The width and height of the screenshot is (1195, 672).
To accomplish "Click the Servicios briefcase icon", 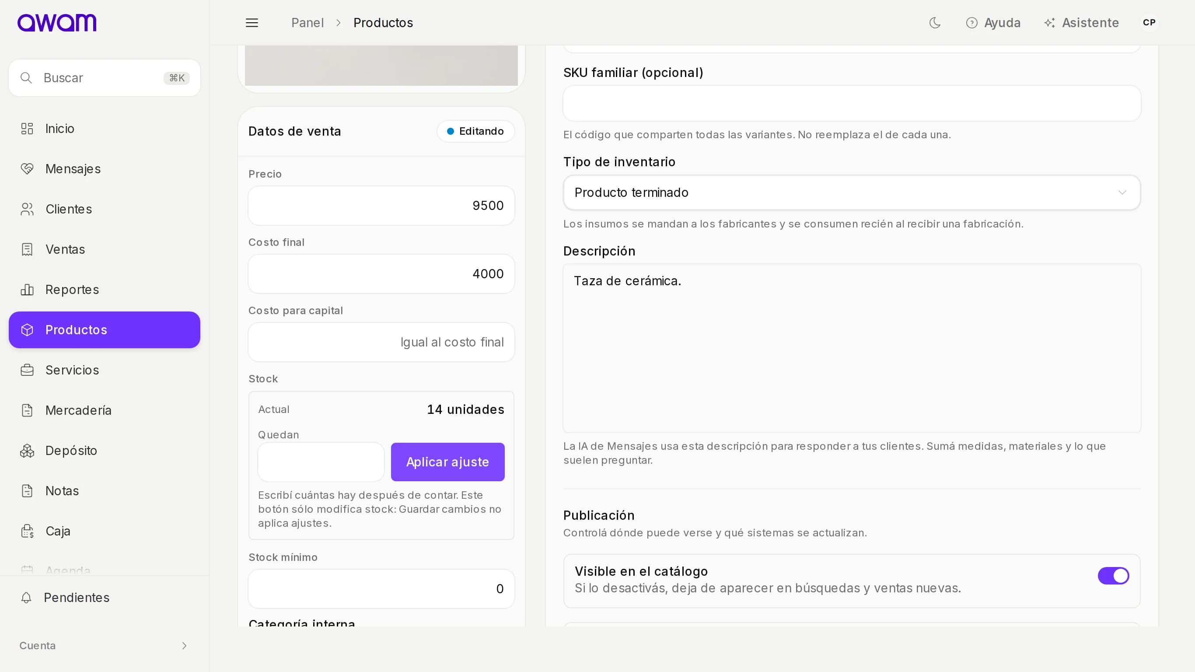I will 27,370.
